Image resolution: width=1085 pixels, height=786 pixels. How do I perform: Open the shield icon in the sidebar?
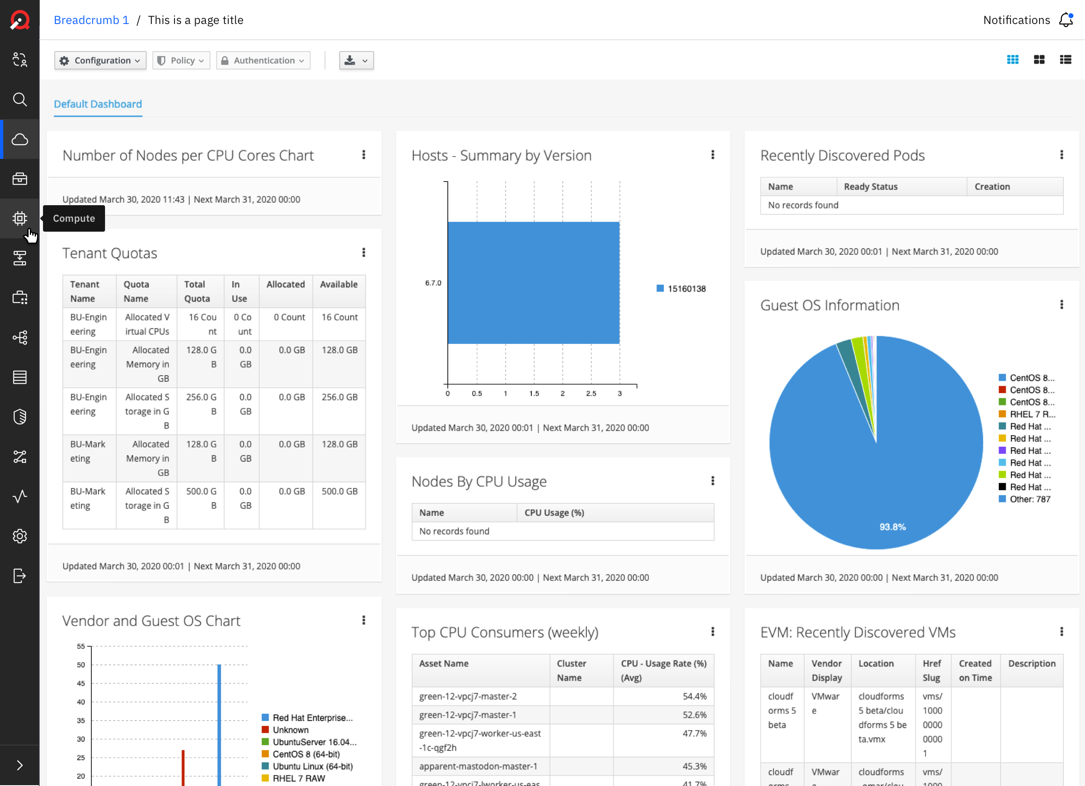[x=19, y=417]
